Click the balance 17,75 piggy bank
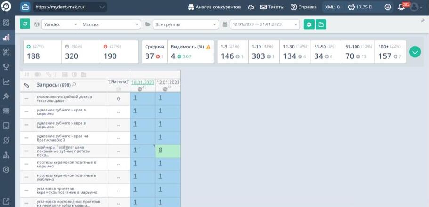The image size is (429, 207). 360,7
